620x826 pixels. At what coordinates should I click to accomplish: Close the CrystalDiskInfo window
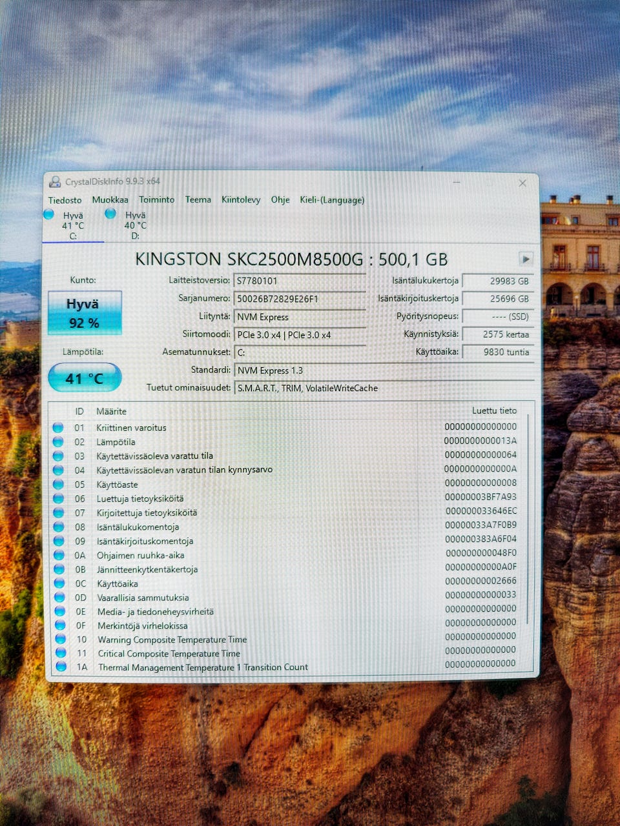522,183
